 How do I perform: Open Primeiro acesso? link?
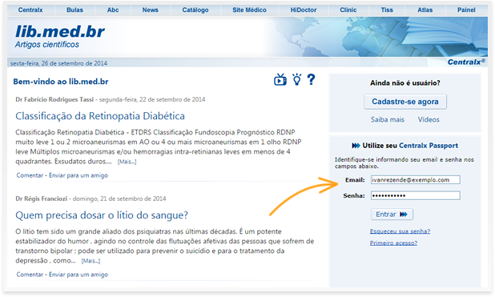393,243
